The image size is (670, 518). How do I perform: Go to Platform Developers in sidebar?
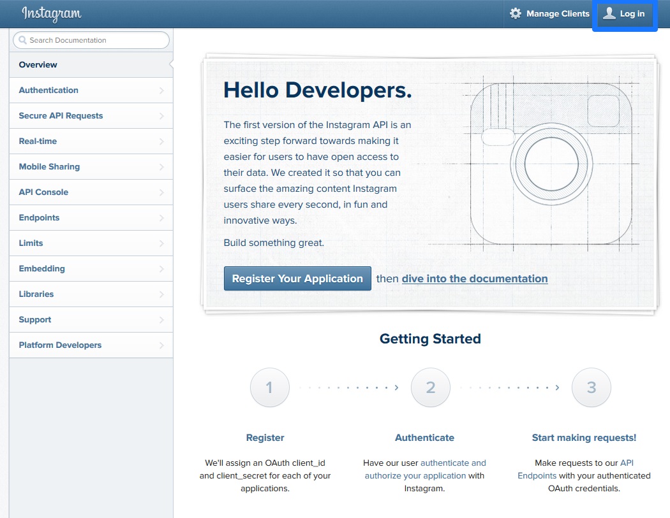60,345
